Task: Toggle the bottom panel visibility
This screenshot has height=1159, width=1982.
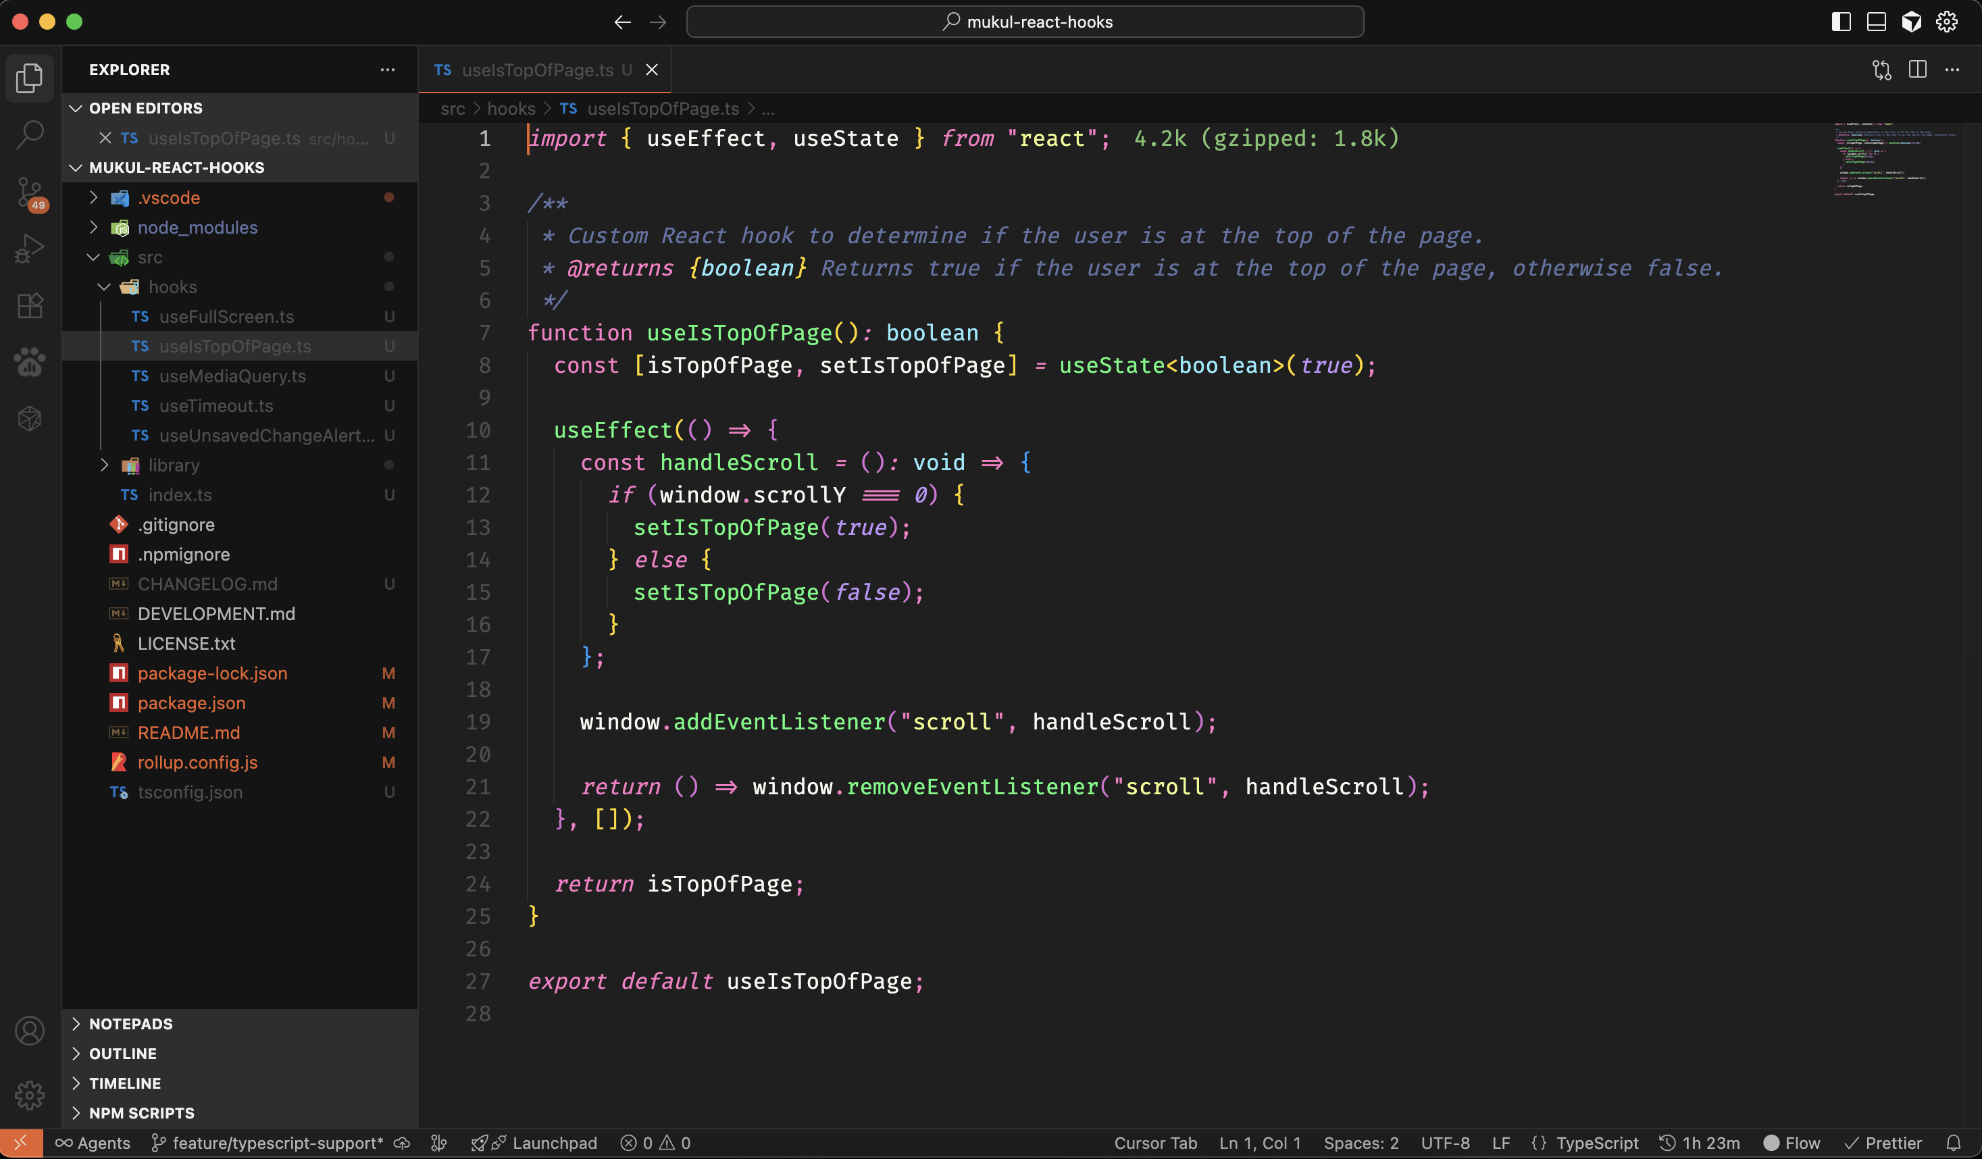Action: coord(1877,22)
